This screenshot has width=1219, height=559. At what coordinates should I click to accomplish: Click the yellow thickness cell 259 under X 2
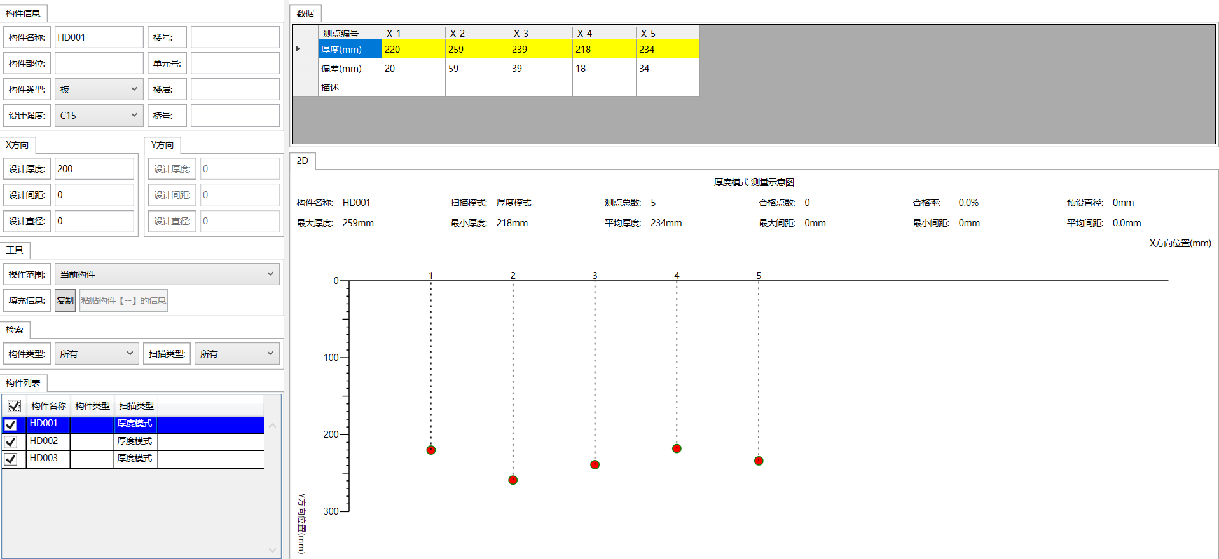point(476,49)
